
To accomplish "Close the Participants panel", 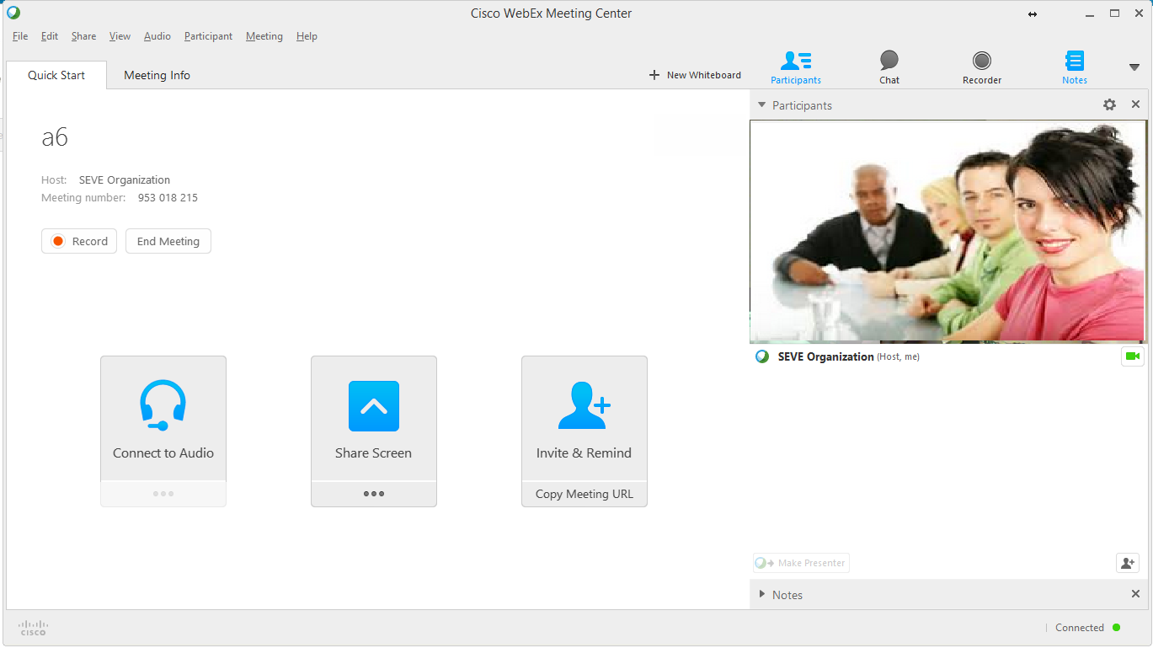I will 1135,104.
